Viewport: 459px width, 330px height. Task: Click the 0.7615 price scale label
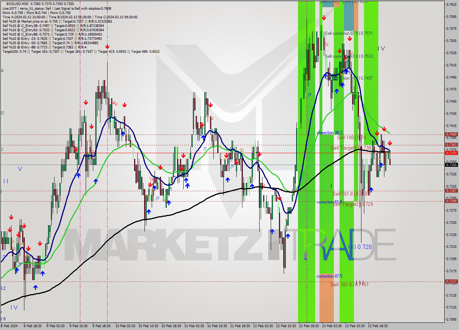(451, 4)
